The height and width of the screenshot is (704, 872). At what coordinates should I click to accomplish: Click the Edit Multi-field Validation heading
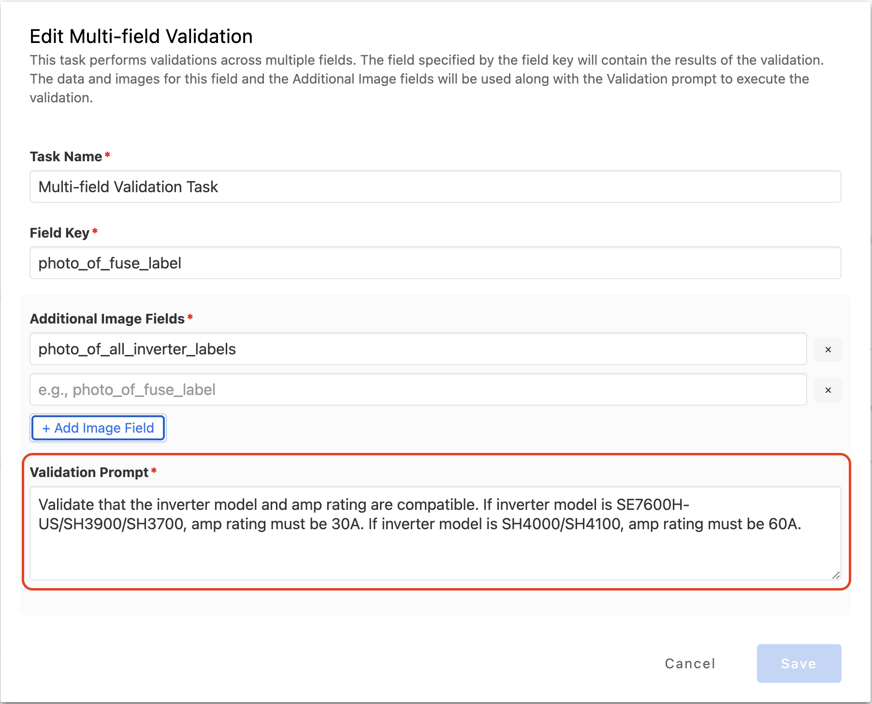141,37
